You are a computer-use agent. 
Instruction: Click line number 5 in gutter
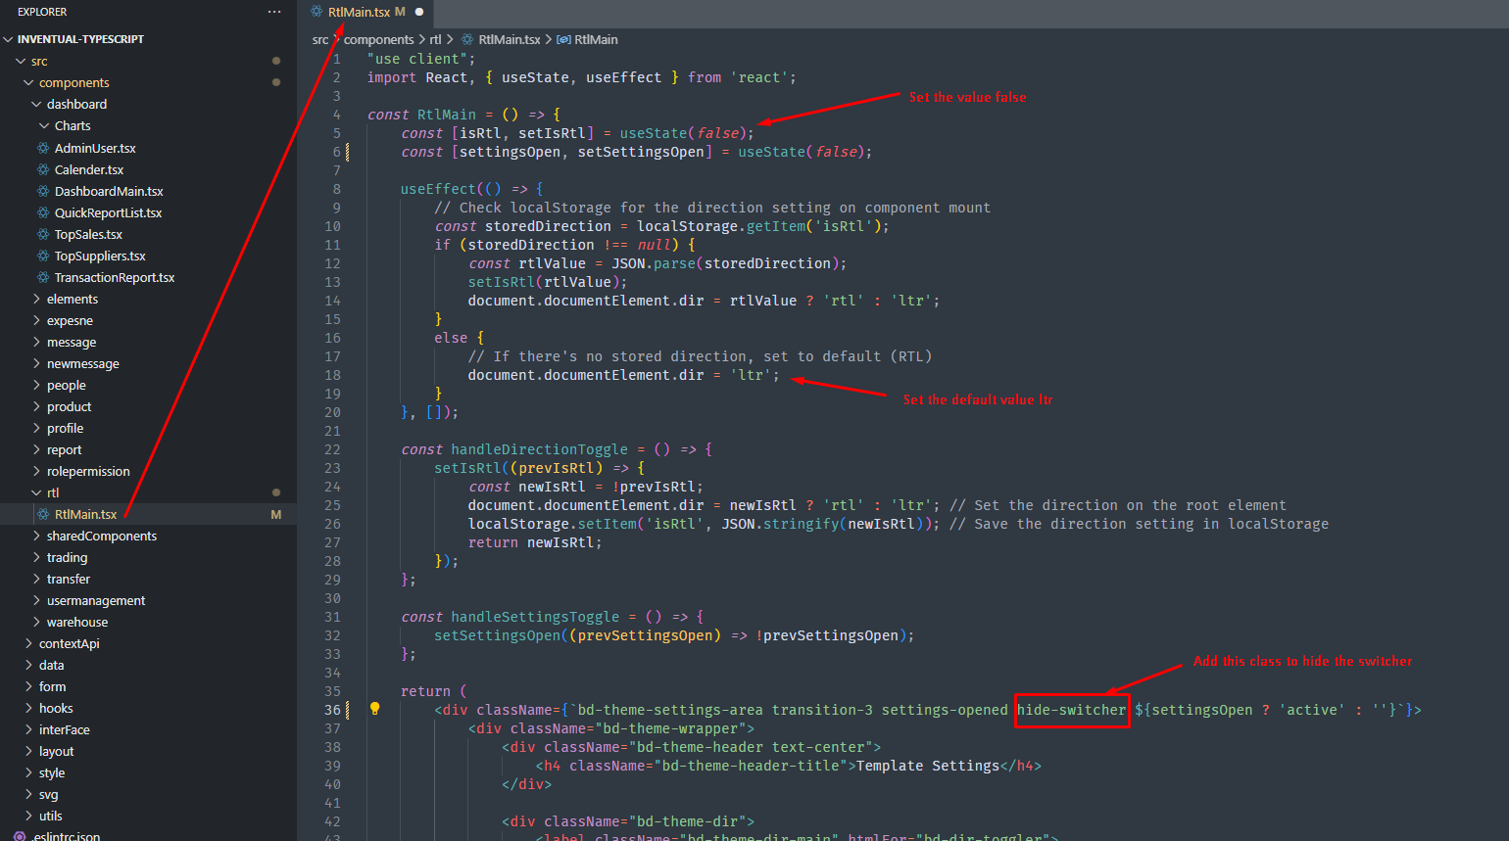coord(337,133)
